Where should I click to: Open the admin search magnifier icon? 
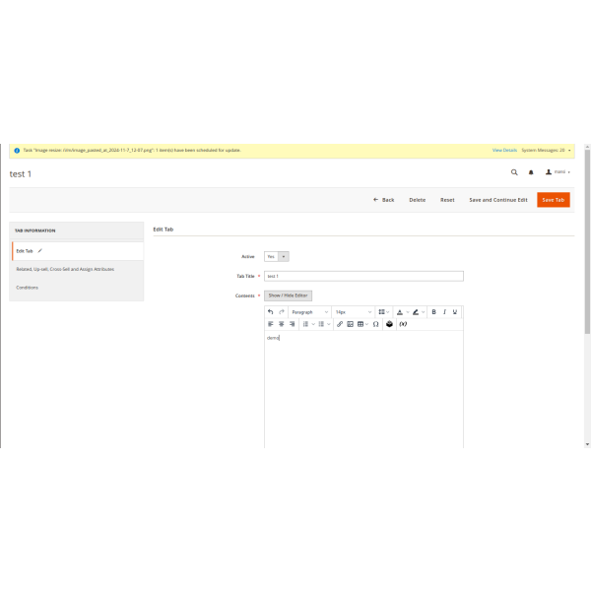[x=513, y=171]
